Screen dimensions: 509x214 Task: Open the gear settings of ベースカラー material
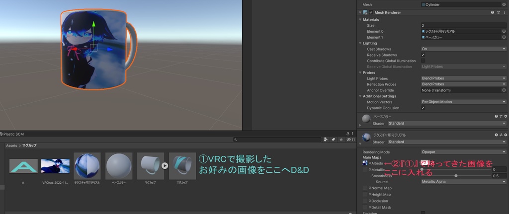[x=506, y=116]
